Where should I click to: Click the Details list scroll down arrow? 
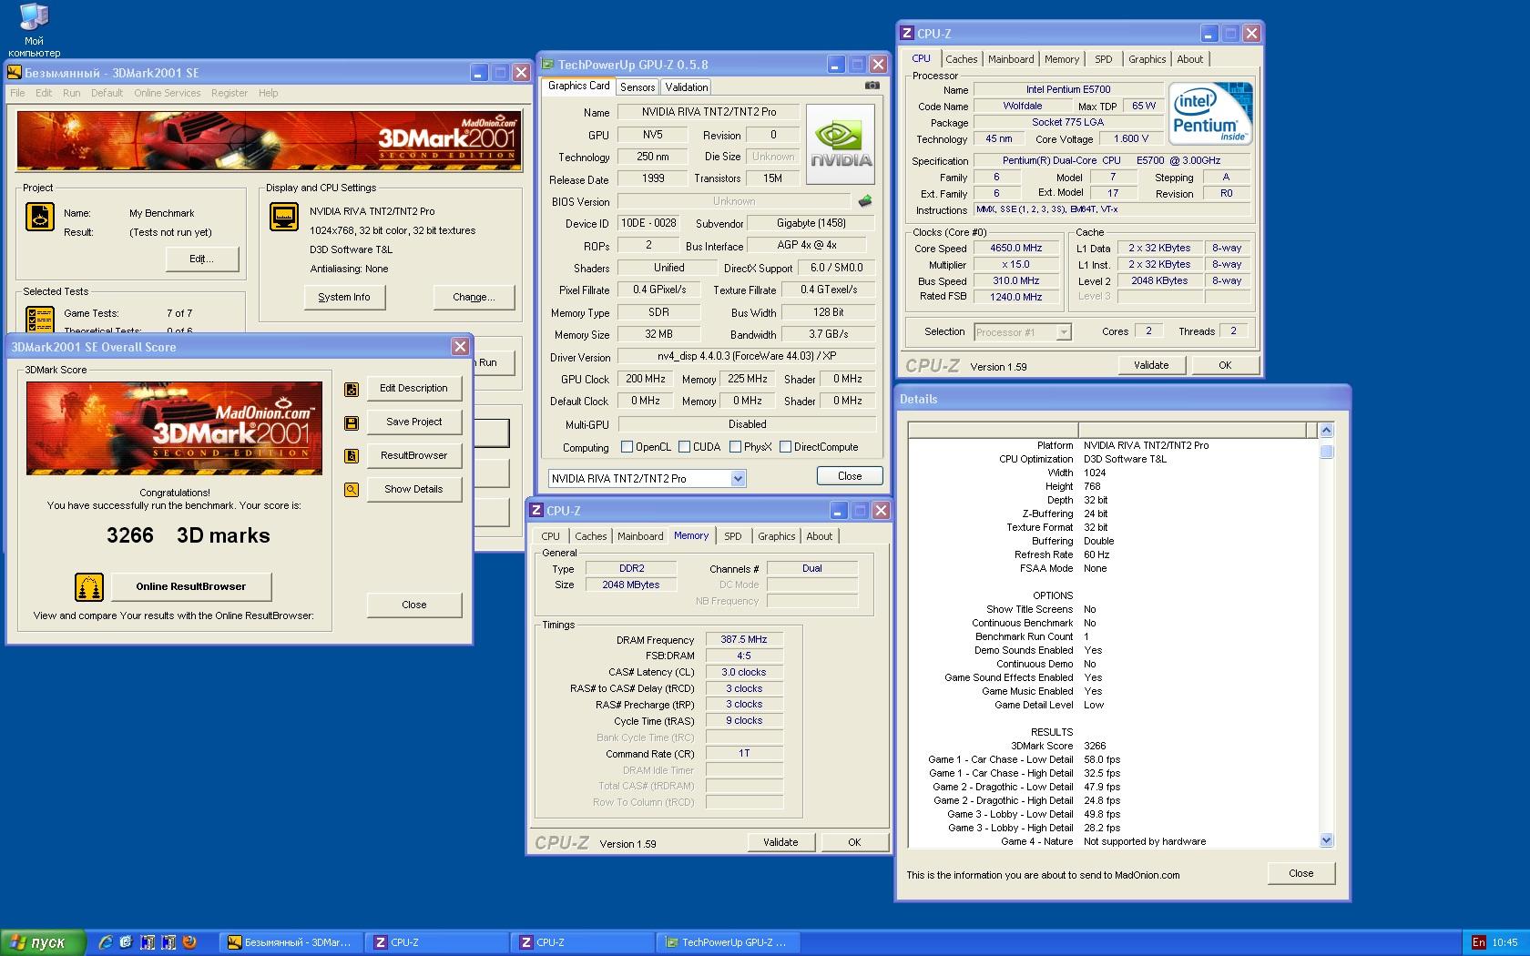(1326, 840)
